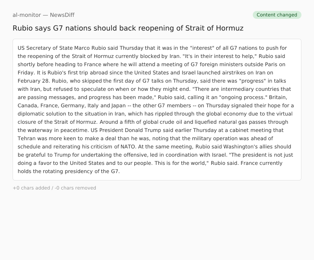Select the NewsDiff label in the header
The image size is (314, 260).
coord(62,15)
